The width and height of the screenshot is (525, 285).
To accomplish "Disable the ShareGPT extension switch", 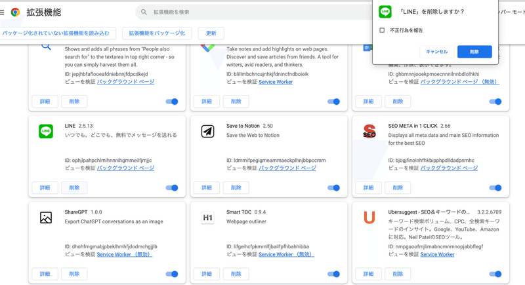I will [x=172, y=274].
